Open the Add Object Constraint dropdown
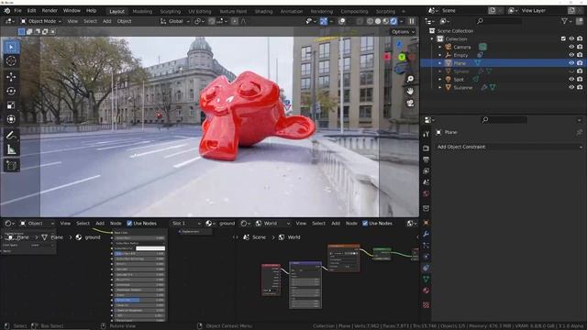587x330 pixels. pos(509,147)
